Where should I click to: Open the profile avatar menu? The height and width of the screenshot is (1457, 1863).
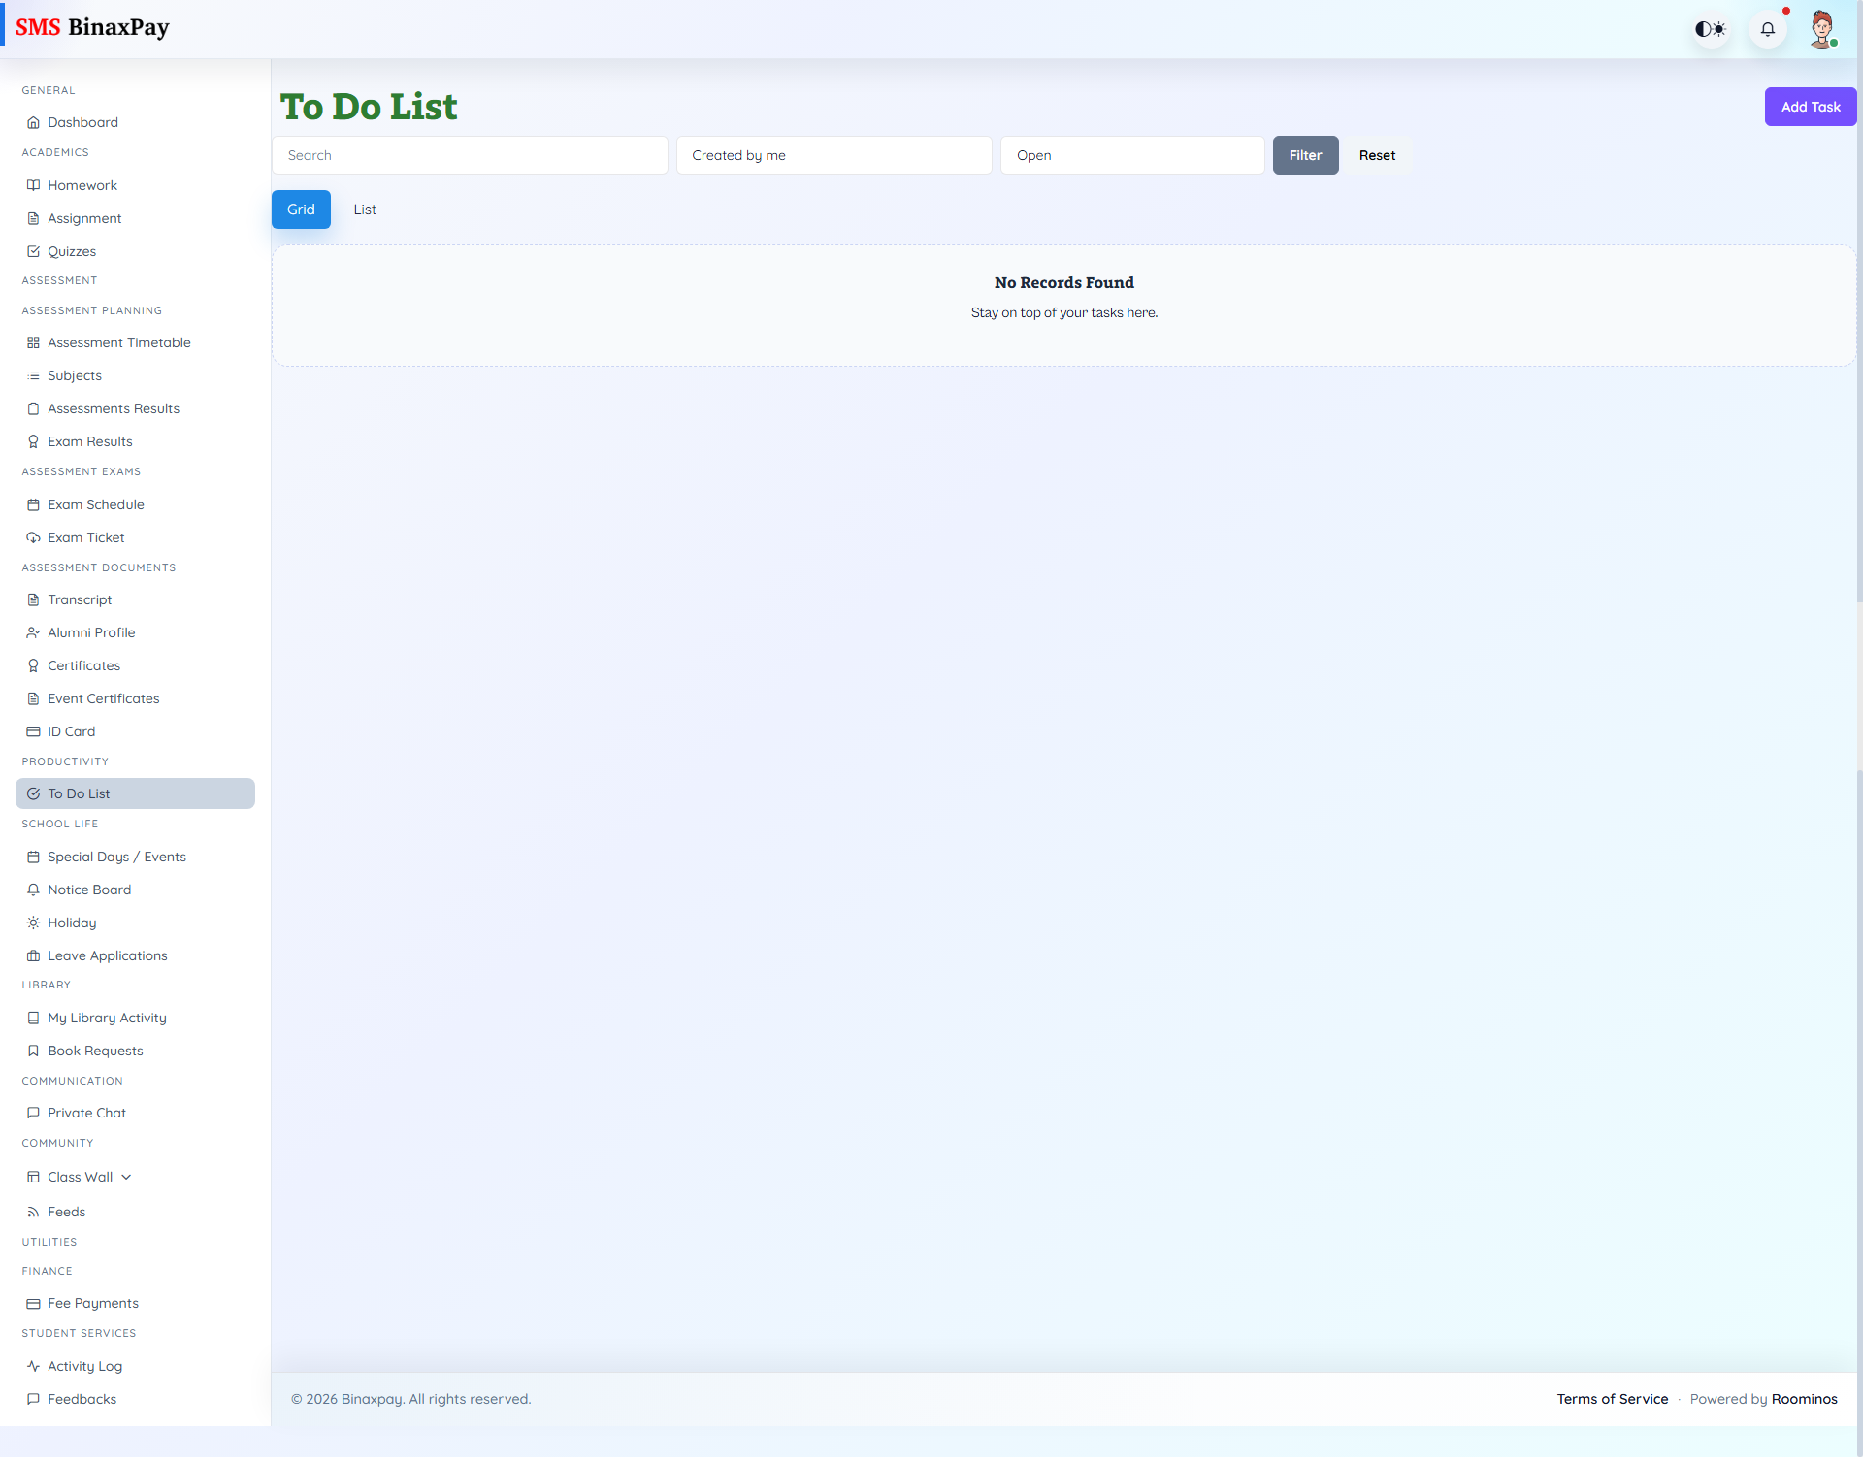[x=1823, y=28]
